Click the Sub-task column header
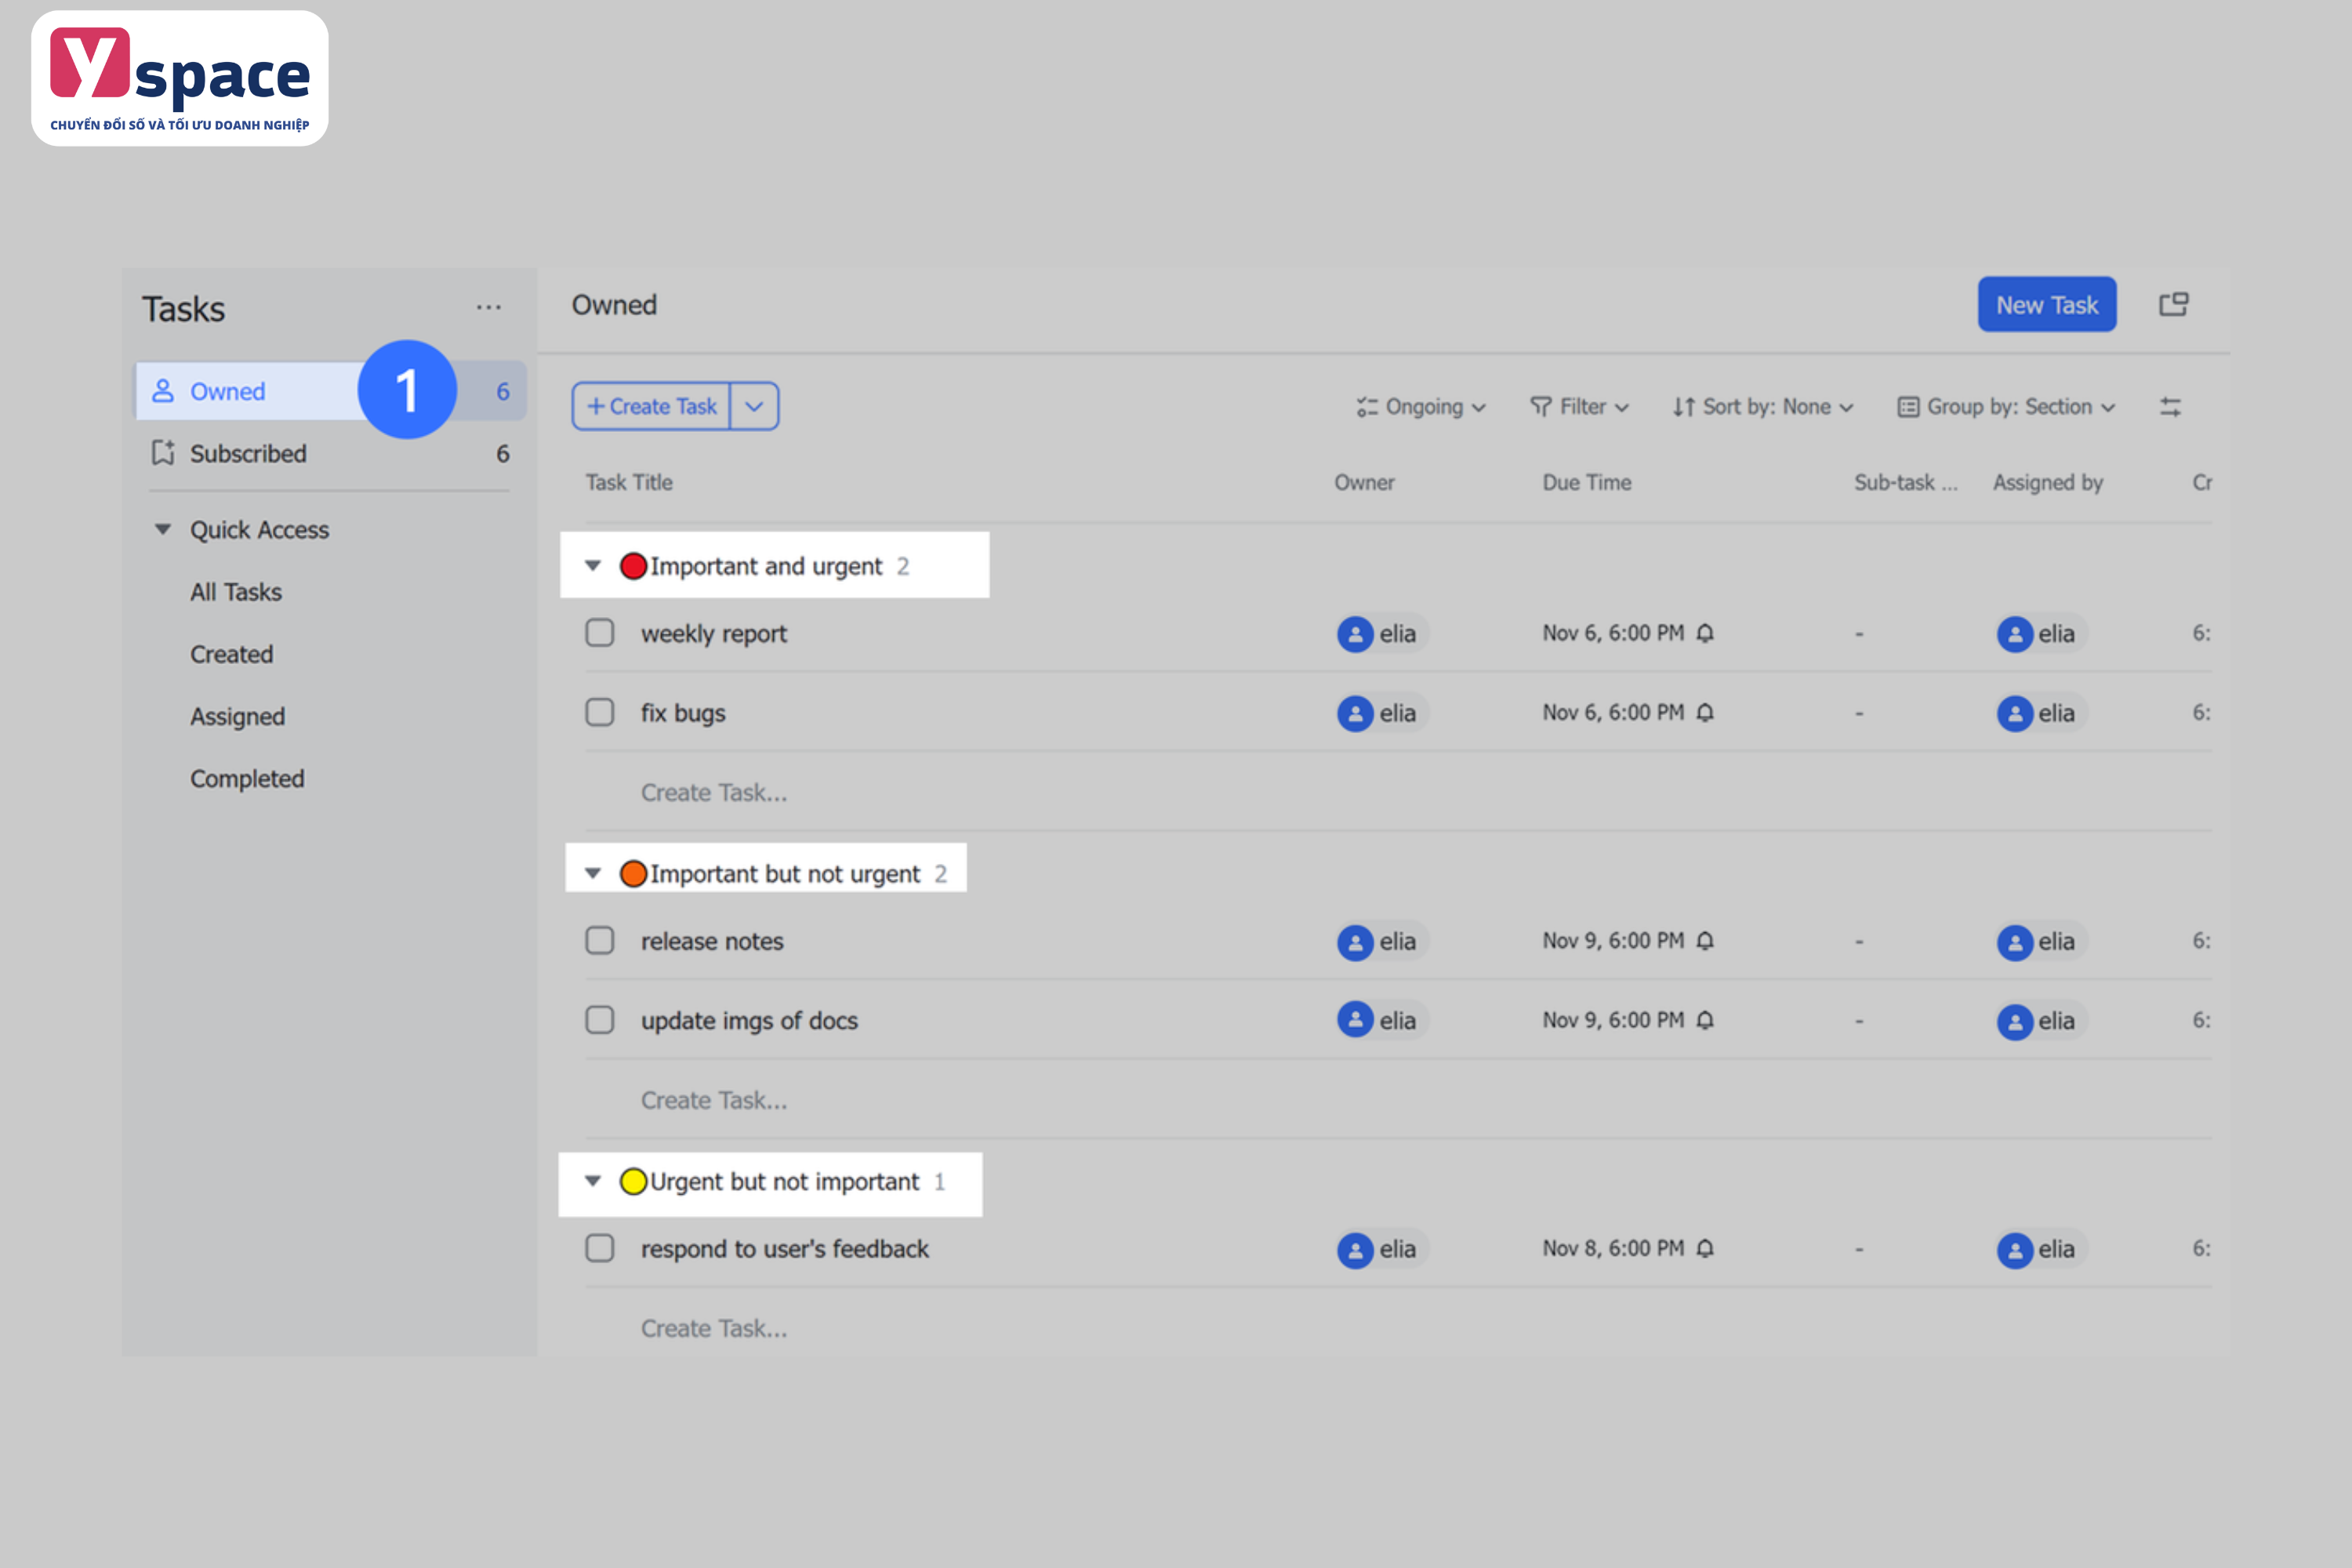Viewport: 2352px width, 1568px height. coord(1906,482)
